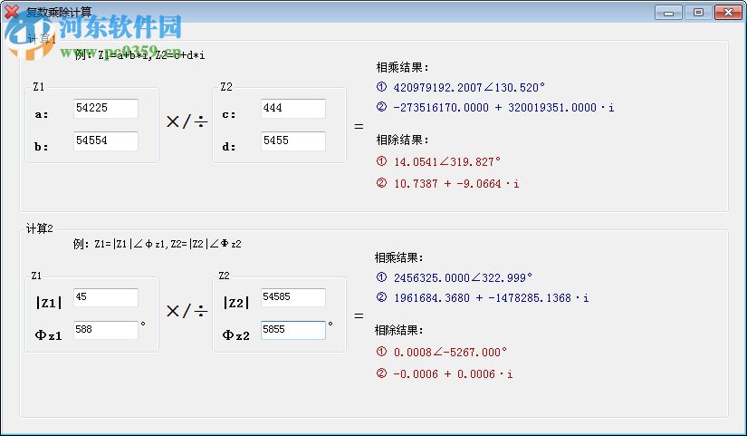This screenshot has width=747, height=436.
Task: Click the ×/÷ operator symbol in 计算2
Action: 187,311
